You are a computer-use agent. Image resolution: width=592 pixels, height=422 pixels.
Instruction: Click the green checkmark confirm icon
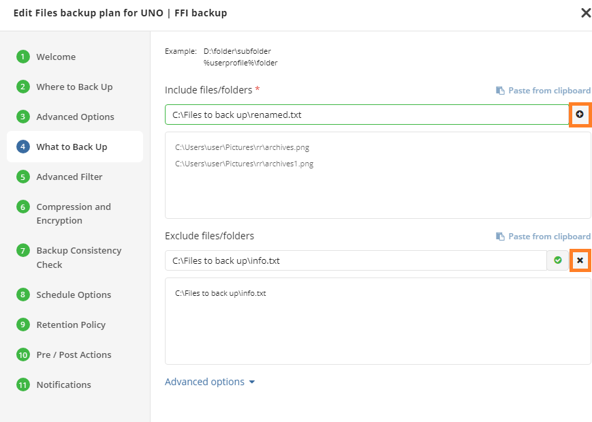[558, 260]
